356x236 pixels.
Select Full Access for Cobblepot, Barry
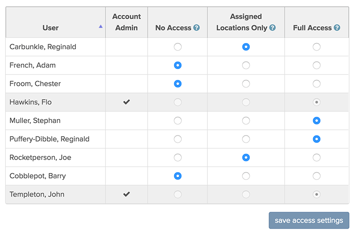click(x=317, y=176)
